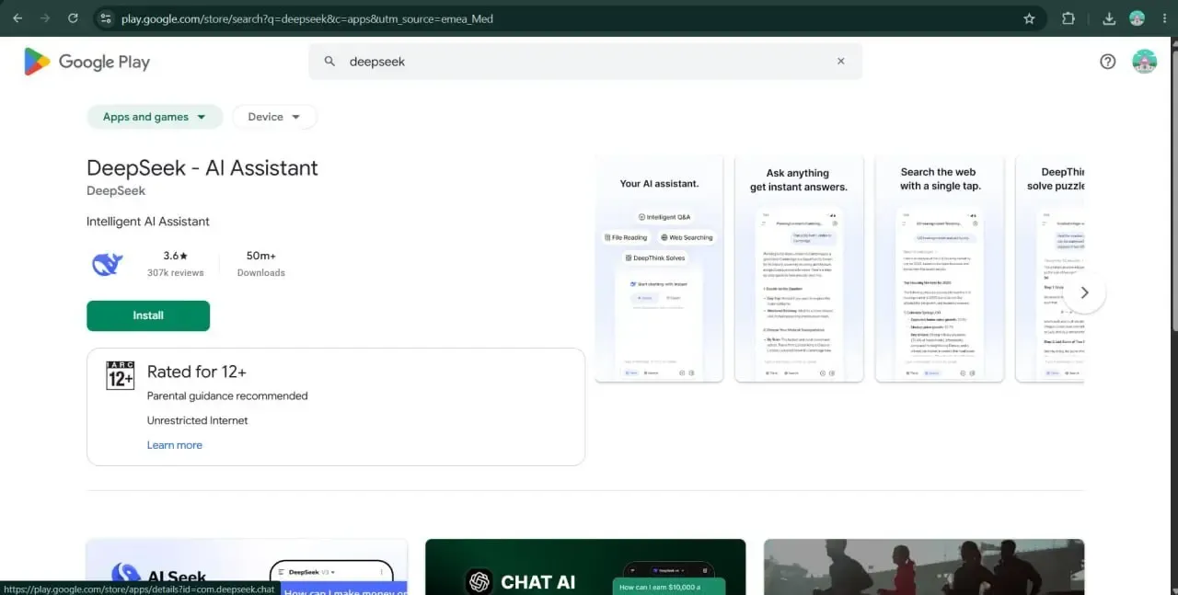Click the 307k reviews text
Screen dimensions: 1178x595
point(175,273)
